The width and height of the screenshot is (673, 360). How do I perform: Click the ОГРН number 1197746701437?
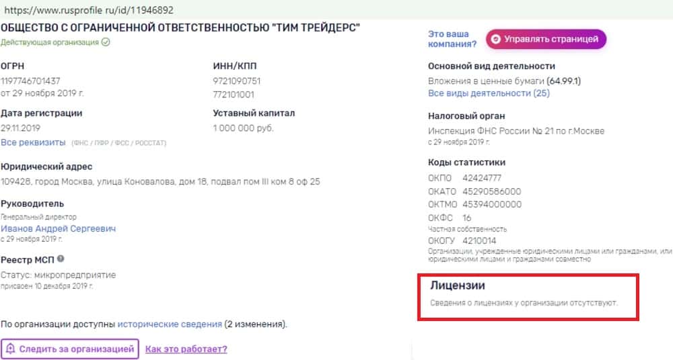click(x=30, y=81)
